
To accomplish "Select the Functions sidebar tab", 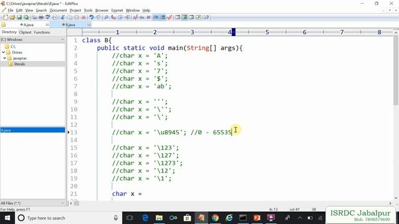I will click(42, 32).
